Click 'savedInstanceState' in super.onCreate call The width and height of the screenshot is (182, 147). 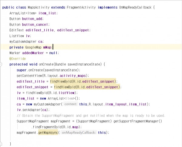[x=61, y=70]
